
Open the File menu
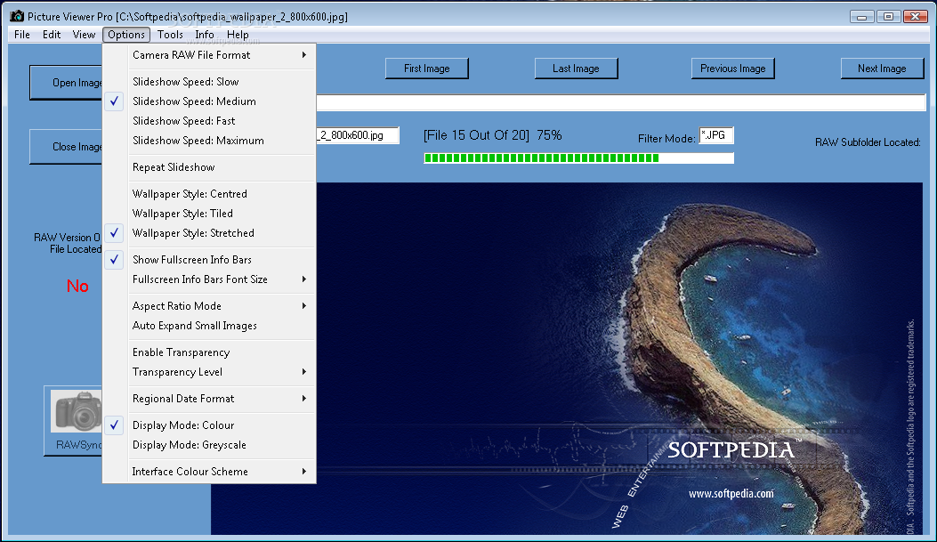22,35
